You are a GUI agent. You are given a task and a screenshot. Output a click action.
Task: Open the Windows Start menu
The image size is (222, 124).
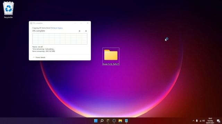point(96,121)
